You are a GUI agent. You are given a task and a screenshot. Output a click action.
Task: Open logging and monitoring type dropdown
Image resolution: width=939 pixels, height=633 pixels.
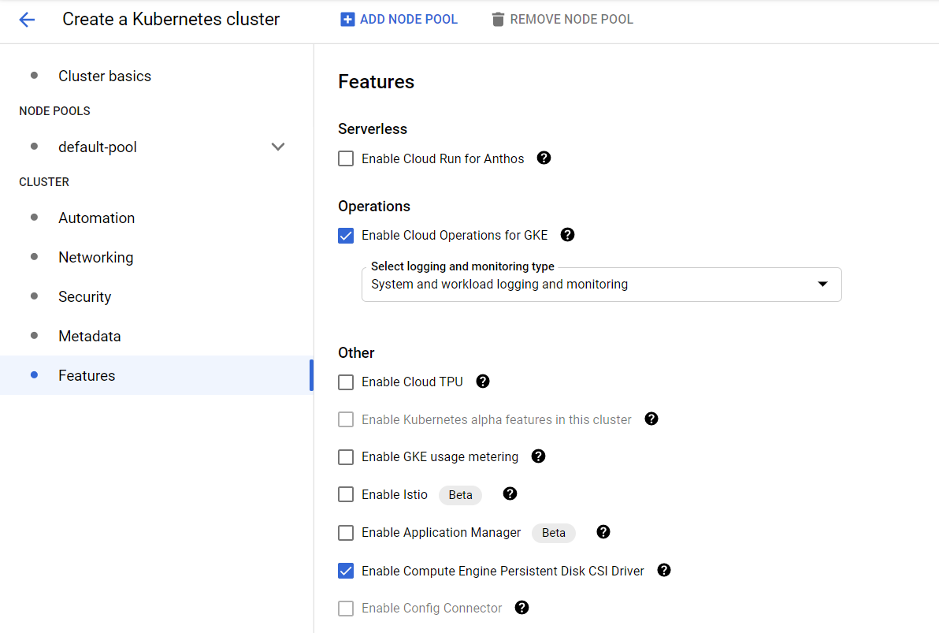[x=601, y=284]
